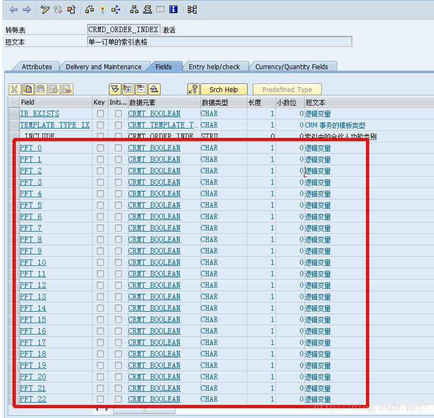
Task: Click the Srch Help button
Action: pos(224,89)
